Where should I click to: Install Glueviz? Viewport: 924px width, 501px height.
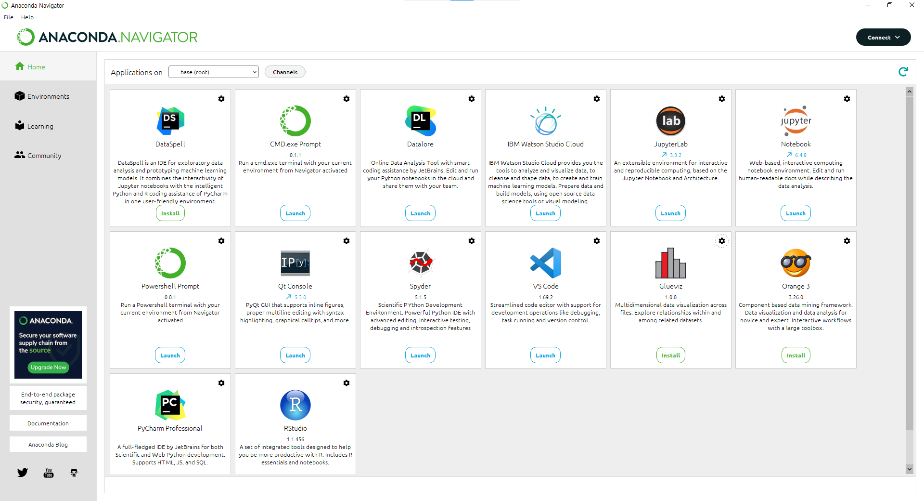click(x=671, y=355)
